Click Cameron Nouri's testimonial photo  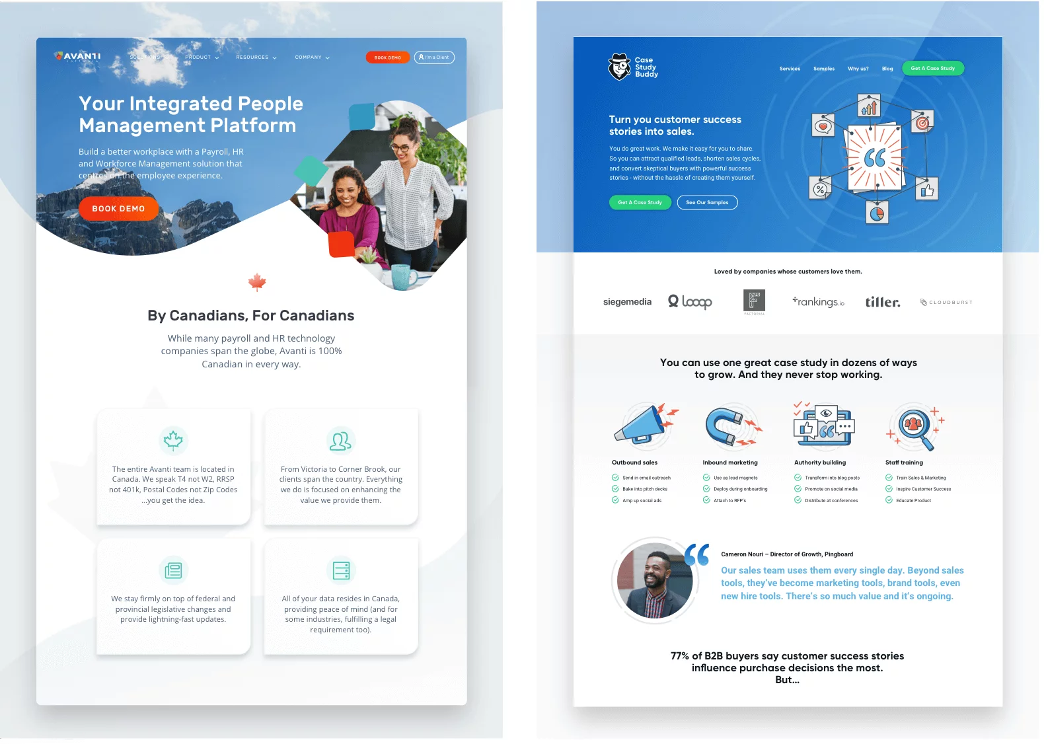tap(654, 581)
